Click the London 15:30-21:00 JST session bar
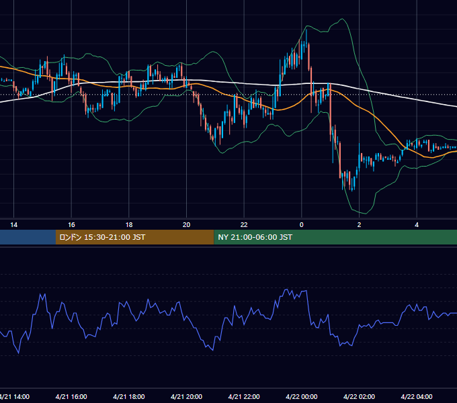This screenshot has height=403, width=457. point(134,237)
